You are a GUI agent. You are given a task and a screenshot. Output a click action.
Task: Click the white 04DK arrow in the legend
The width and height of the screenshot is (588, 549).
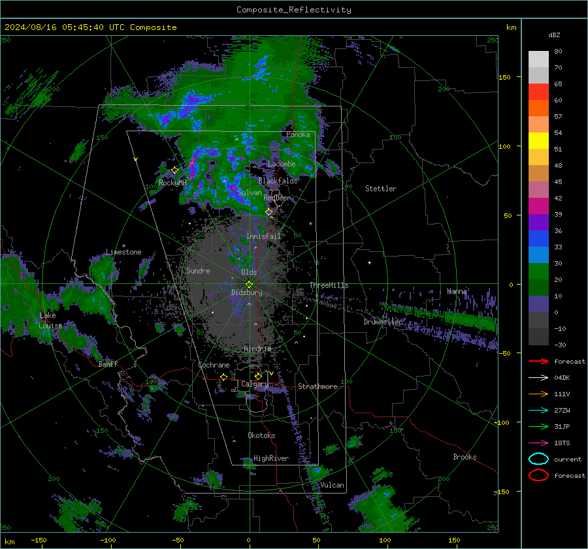click(x=538, y=378)
